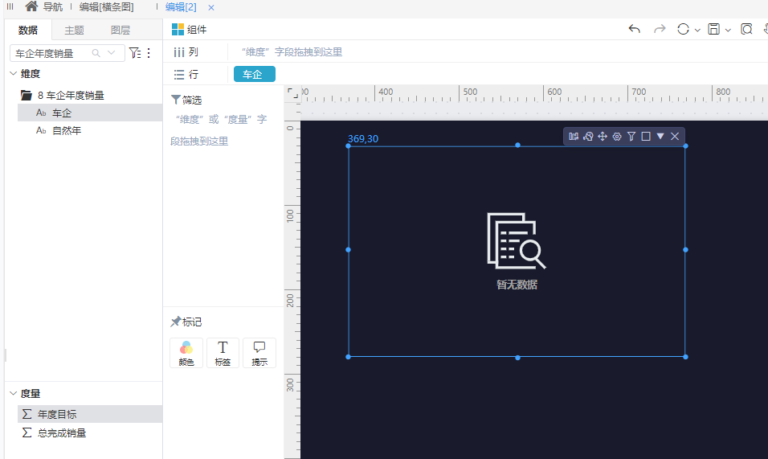Click the gear settings icon on the component toolbar

(x=617, y=136)
